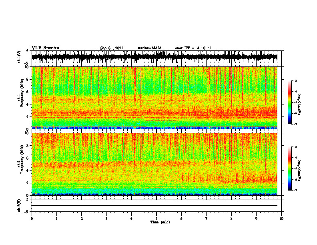Screen dimensions: 317x245
Task: Click time axis tick '4' under ch.3 panel
Action: (x=132, y=219)
